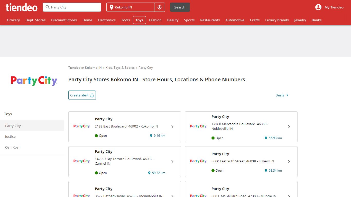The width and height of the screenshot is (351, 197).
Task: Open the Restaurants category
Action: pyautogui.click(x=210, y=20)
